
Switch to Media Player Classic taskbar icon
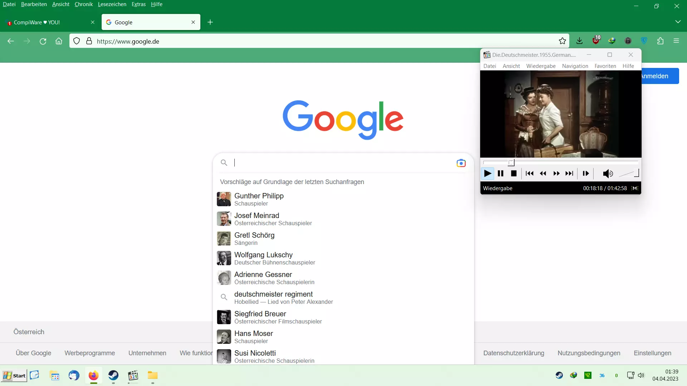[x=133, y=376]
